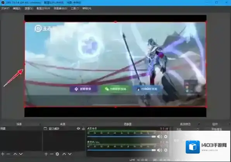Move the source down in the Sources panel
This screenshot has height=162, width=231.
[x=70, y=154]
